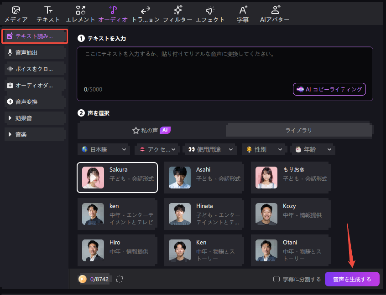Click the 音声を生成する button

[352, 279]
